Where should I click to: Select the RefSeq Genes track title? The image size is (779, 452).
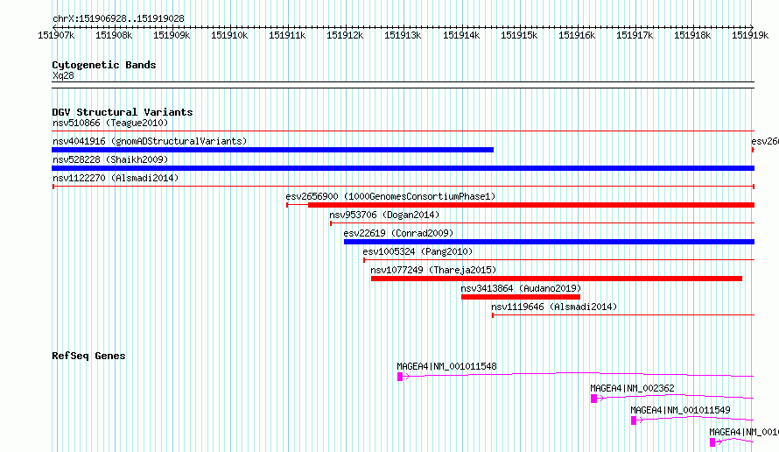88,356
